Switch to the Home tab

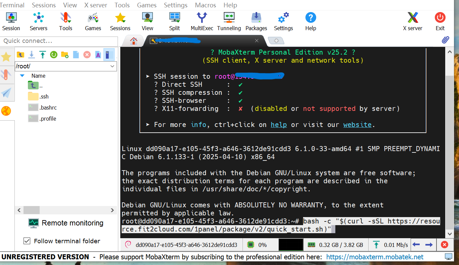point(134,41)
